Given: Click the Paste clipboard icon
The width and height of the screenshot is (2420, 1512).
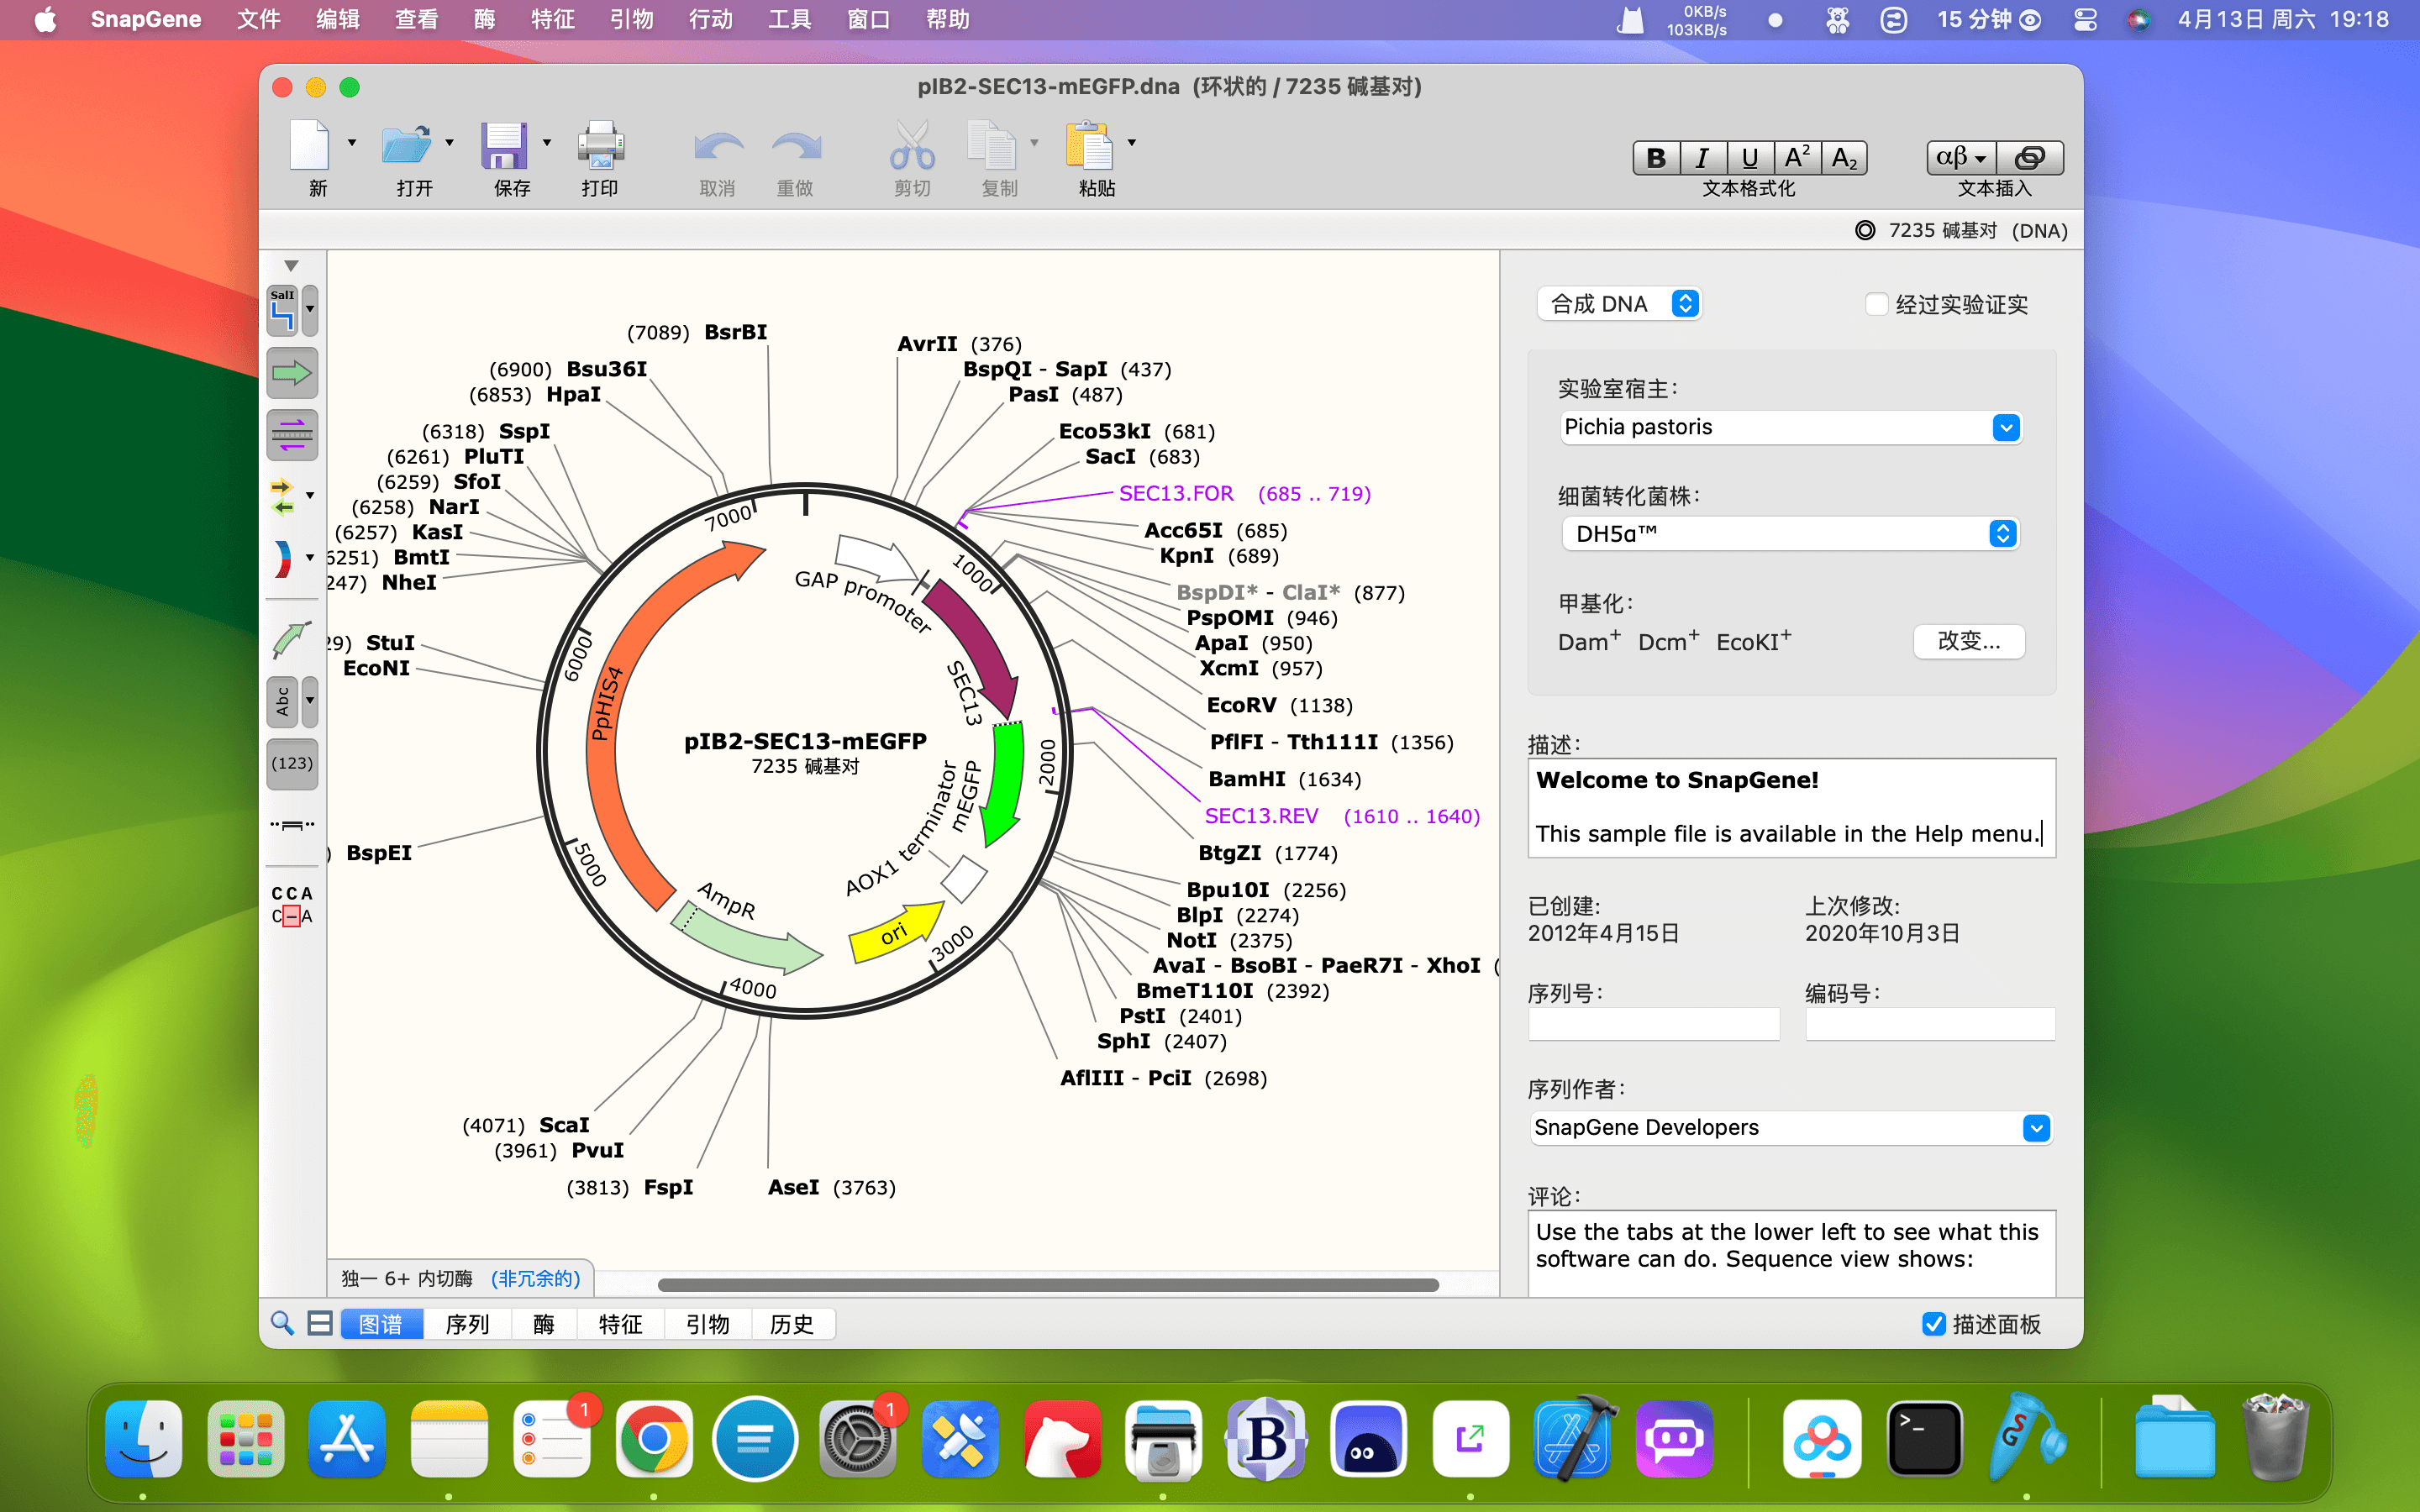Looking at the screenshot, I should pos(1089,146).
